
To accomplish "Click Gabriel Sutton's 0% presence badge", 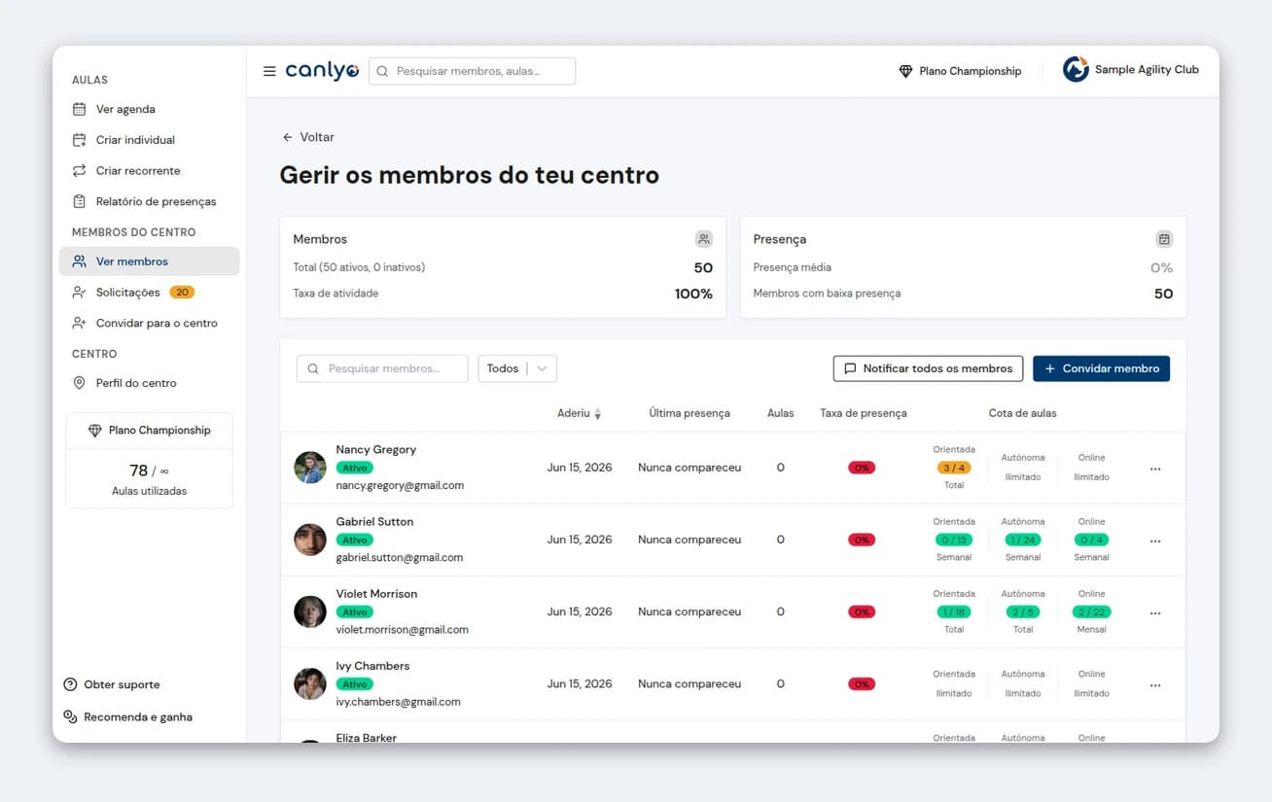I will point(862,540).
